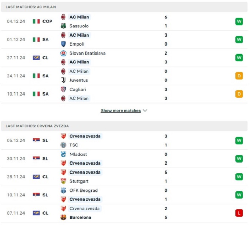Select the Last Matches: AC Milan header

(x=124, y=7)
